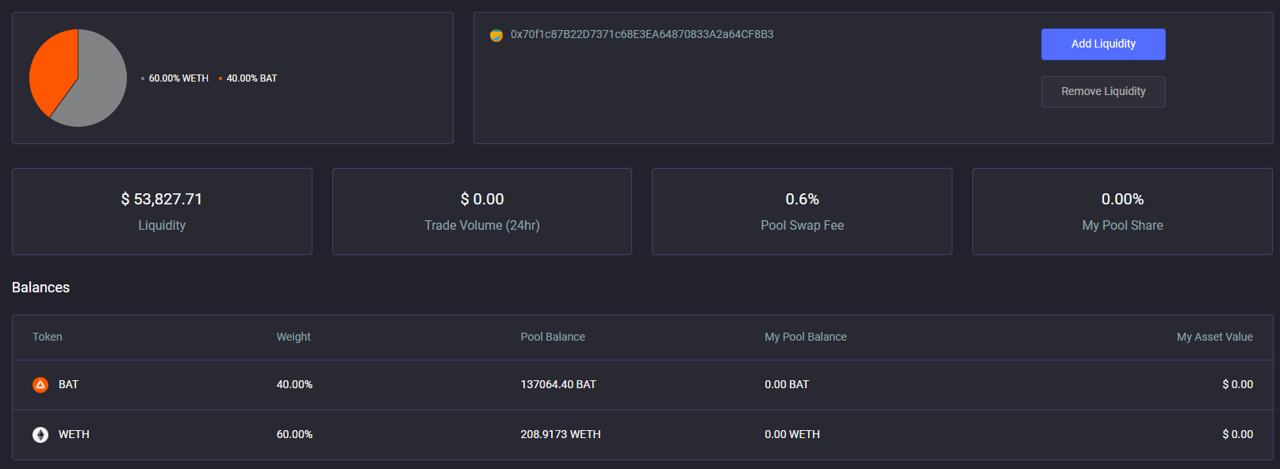Click the 137064.40 BAT pool balance
The height and width of the screenshot is (469, 1280).
pyautogui.click(x=558, y=384)
